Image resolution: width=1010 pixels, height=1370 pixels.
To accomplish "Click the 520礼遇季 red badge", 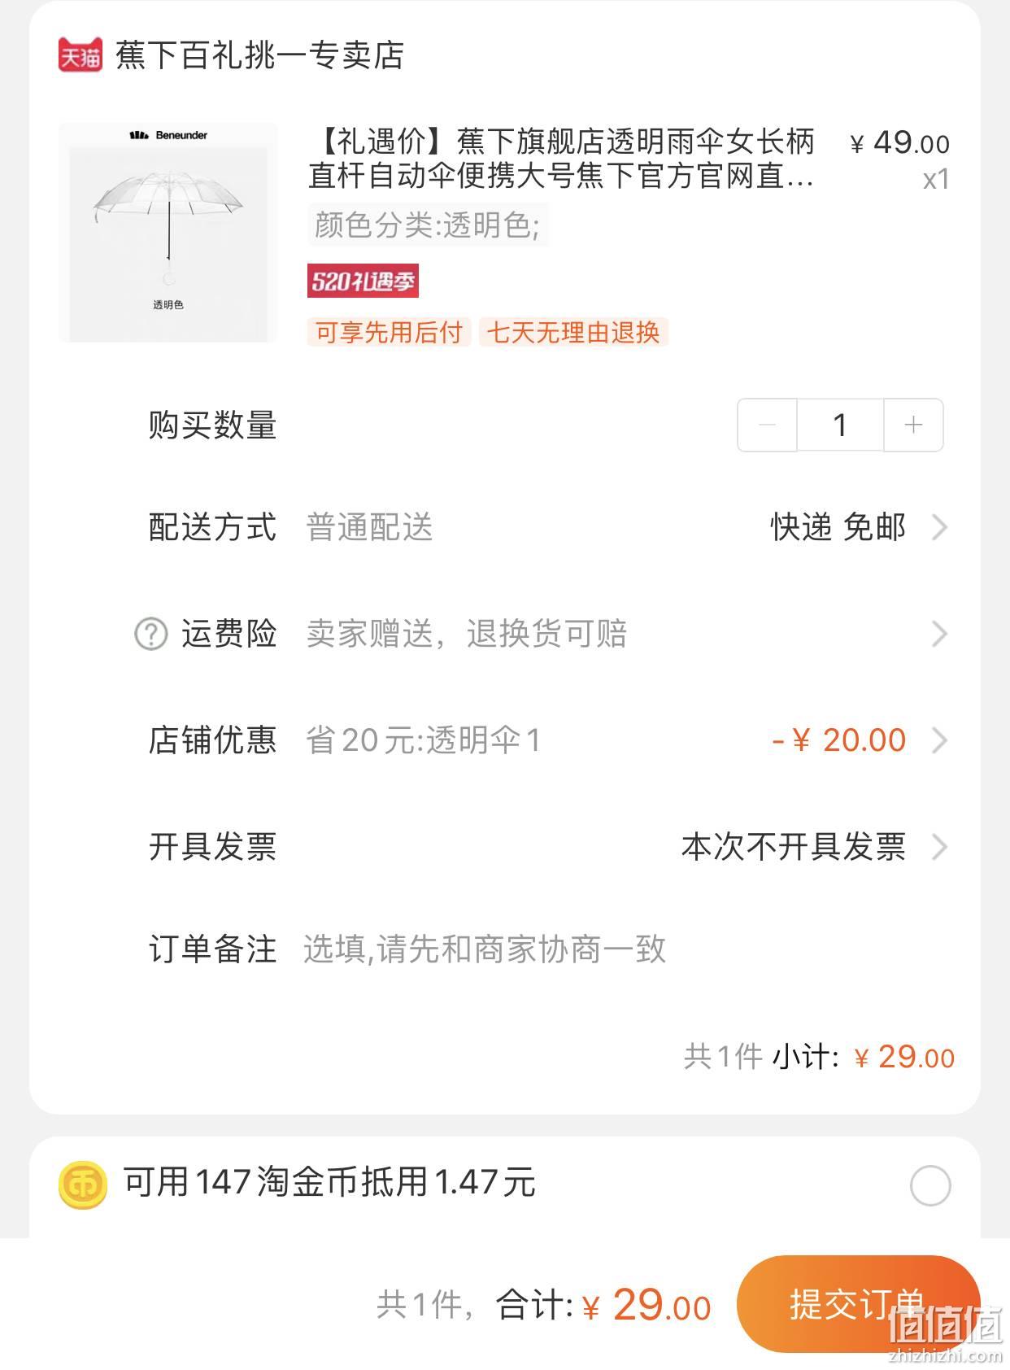I will (363, 281).
